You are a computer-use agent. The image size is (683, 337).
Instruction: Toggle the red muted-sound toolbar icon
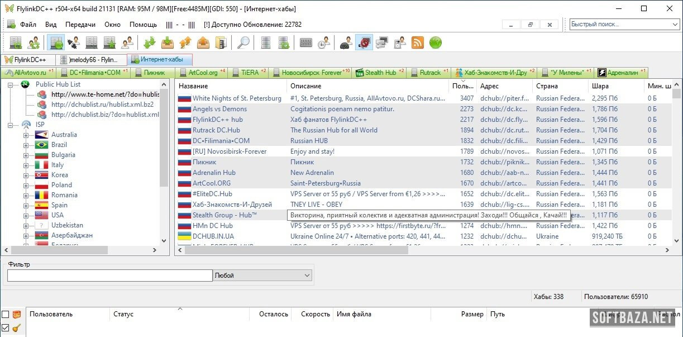point(364,42)
